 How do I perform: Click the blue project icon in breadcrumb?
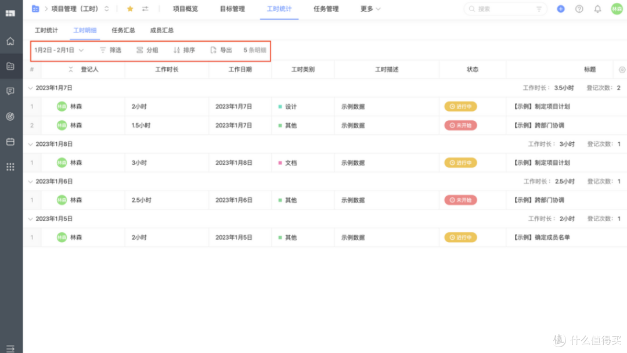point(35,9)
